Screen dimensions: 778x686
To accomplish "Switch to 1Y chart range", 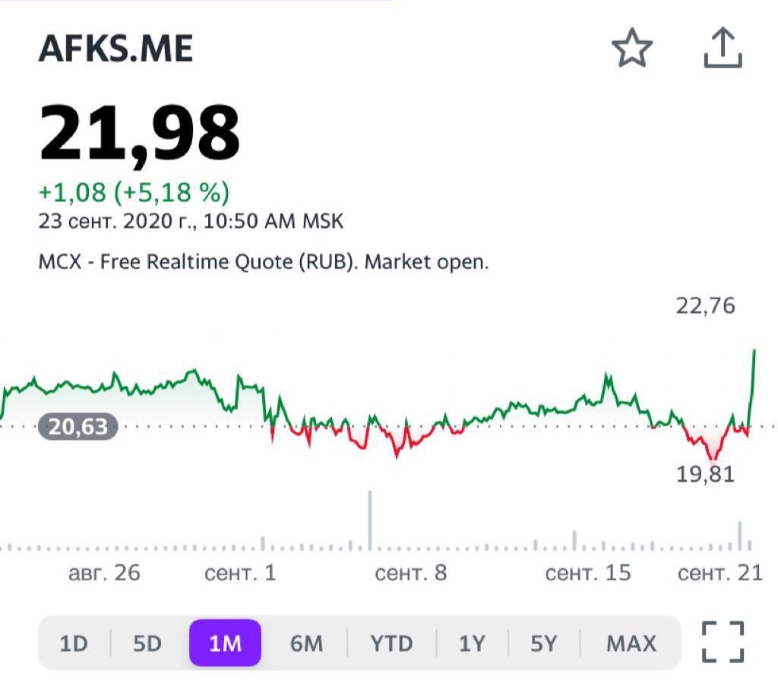I will 471,643.
